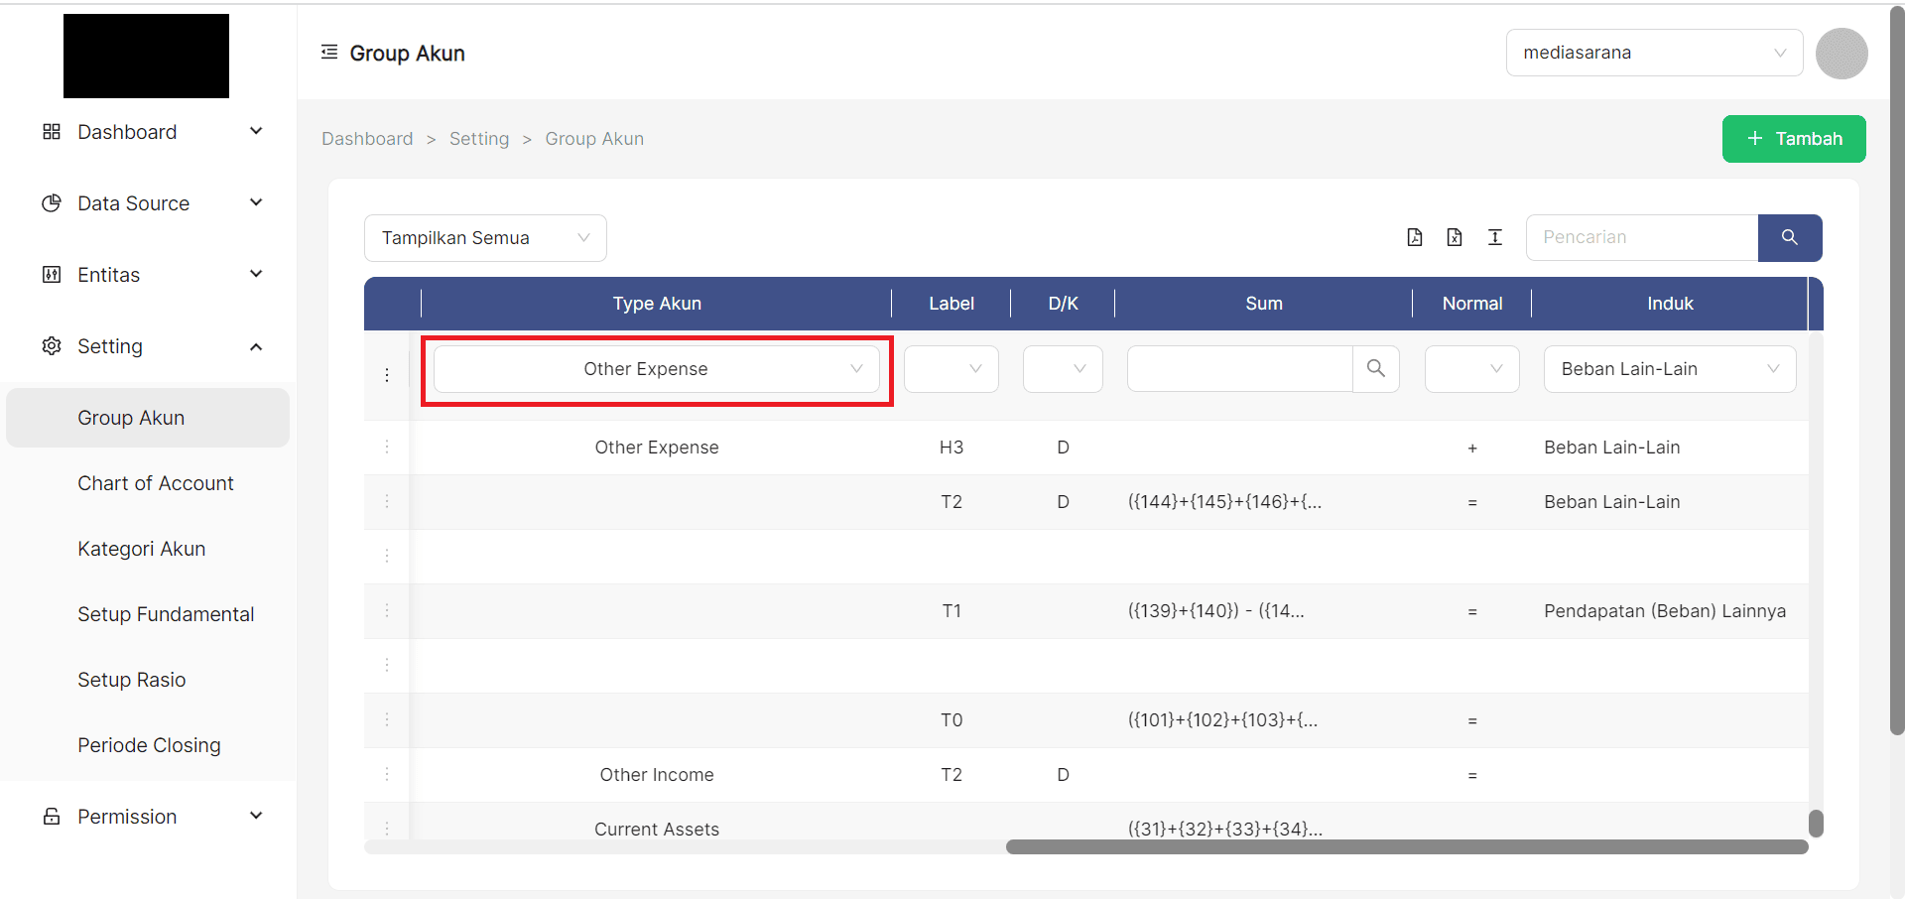Open the user avatar profile menu

click(1841, 54)
